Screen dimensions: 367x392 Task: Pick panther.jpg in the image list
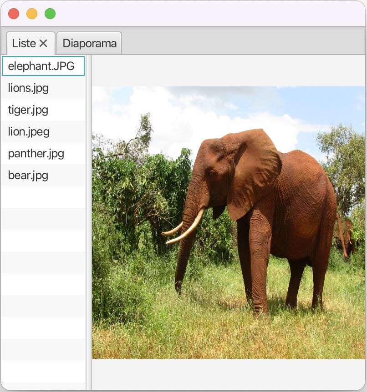(36, 154)
